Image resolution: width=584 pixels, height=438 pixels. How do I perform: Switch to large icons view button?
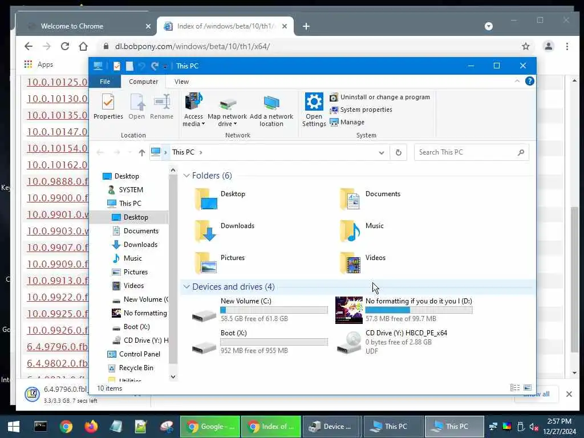click(x=528, y=388)
